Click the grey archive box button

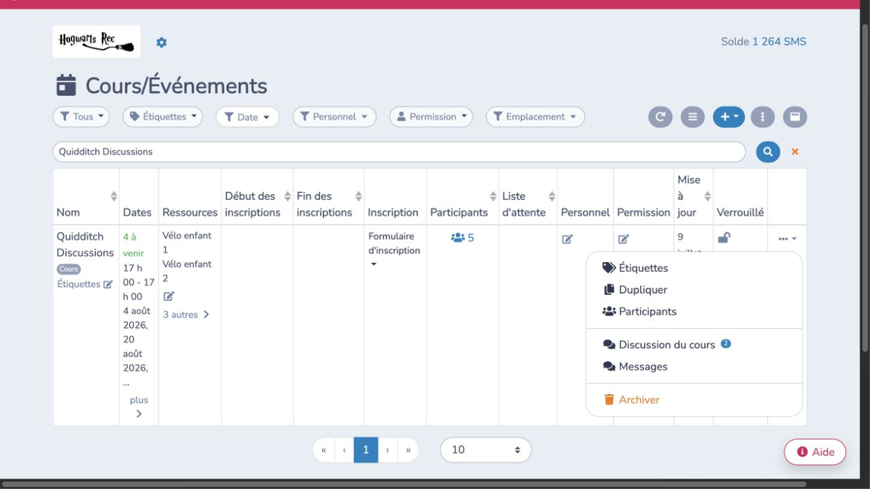point(795,117)
